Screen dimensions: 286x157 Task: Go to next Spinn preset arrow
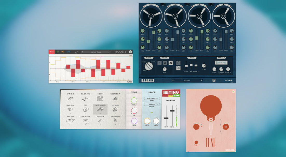(201, 80)
